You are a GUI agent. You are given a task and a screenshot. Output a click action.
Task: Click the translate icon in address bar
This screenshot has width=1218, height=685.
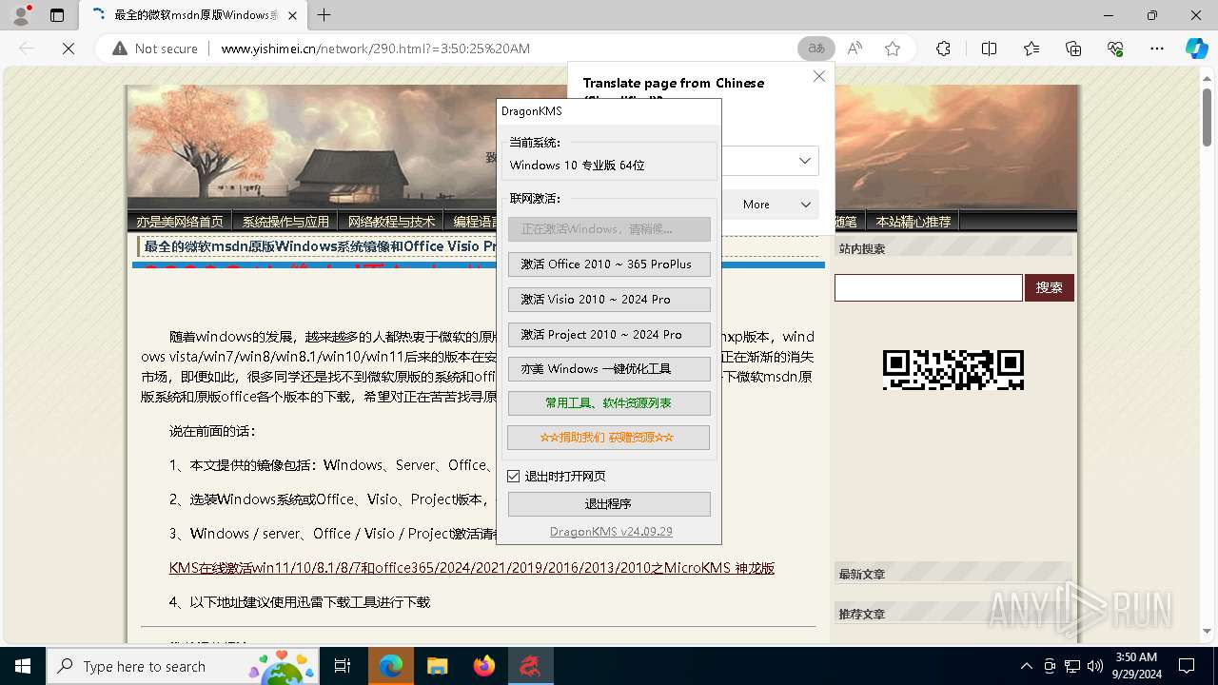point(815,49)
